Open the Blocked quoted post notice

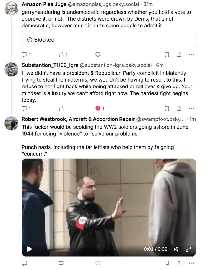click(x=109, y=40)
